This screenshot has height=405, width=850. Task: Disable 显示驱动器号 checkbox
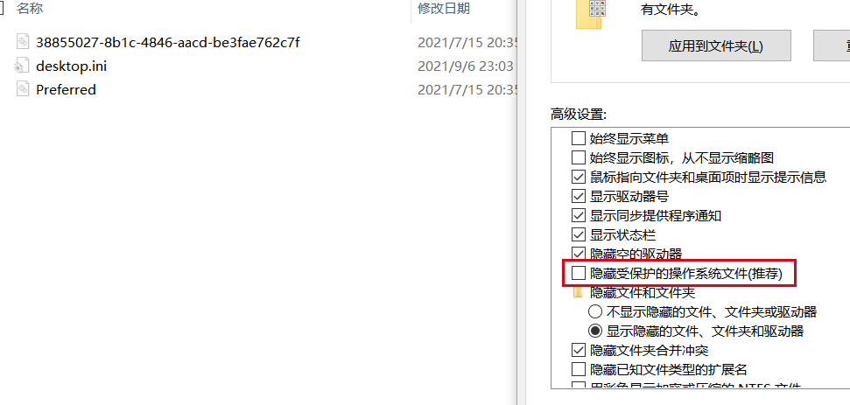pos(579,196)
